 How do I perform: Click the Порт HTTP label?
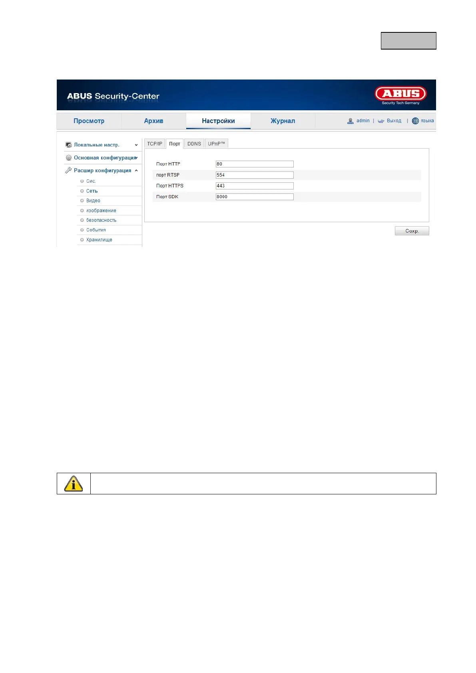click(x=168, y=164)
